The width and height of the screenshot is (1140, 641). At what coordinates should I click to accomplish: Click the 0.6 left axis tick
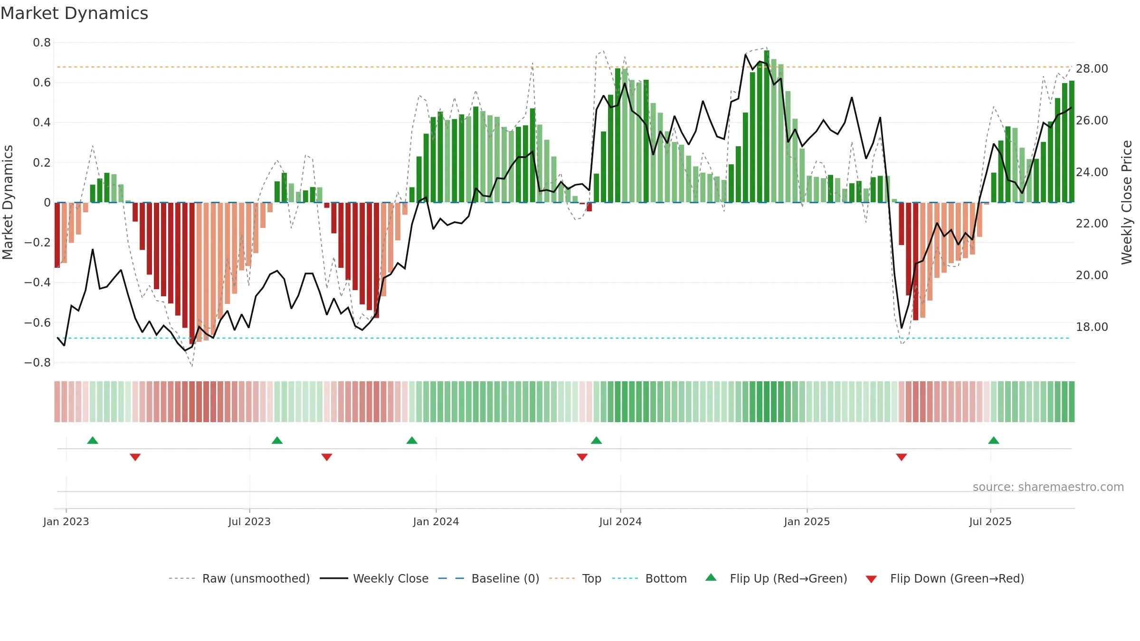click(x=42, y=83)
